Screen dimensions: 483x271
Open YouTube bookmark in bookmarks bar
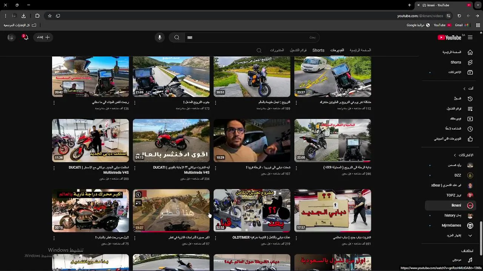442,25
